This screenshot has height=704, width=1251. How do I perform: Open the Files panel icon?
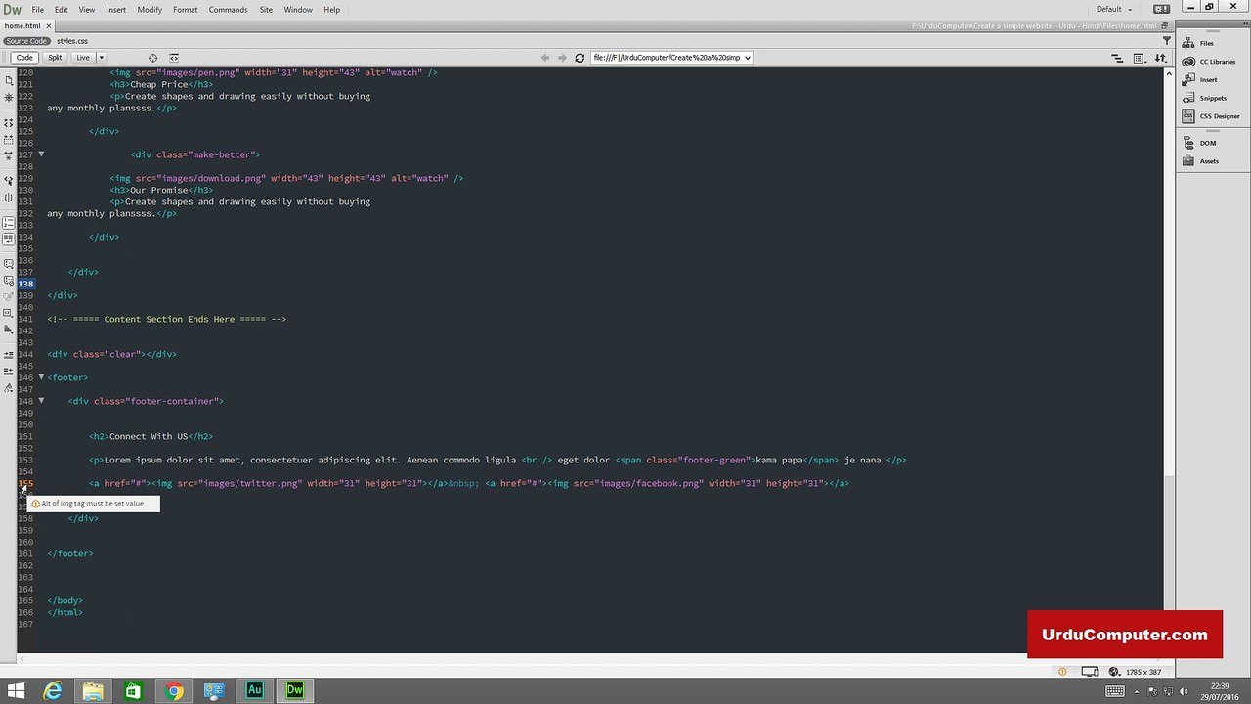click(1188, 43)
